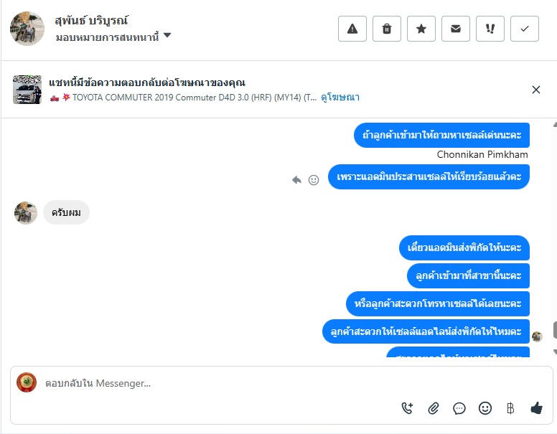Start a call with the phone plus icon
This screenshot has width=557, height=434.
(x=407, y=408)
